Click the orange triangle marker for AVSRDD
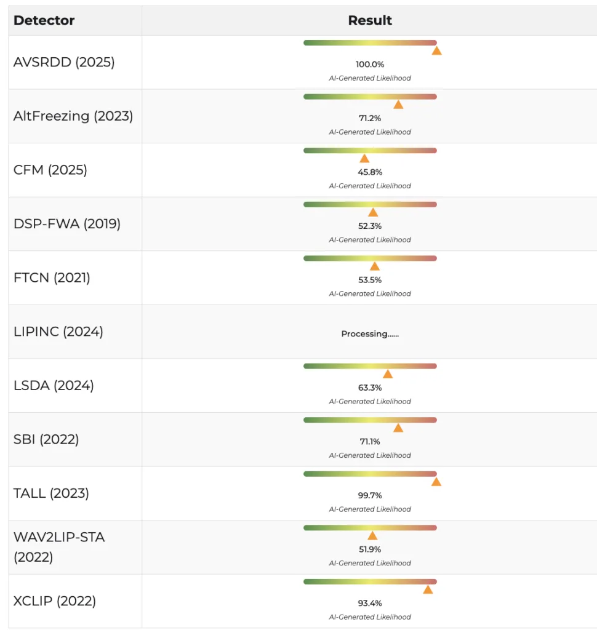 [436, 51]
